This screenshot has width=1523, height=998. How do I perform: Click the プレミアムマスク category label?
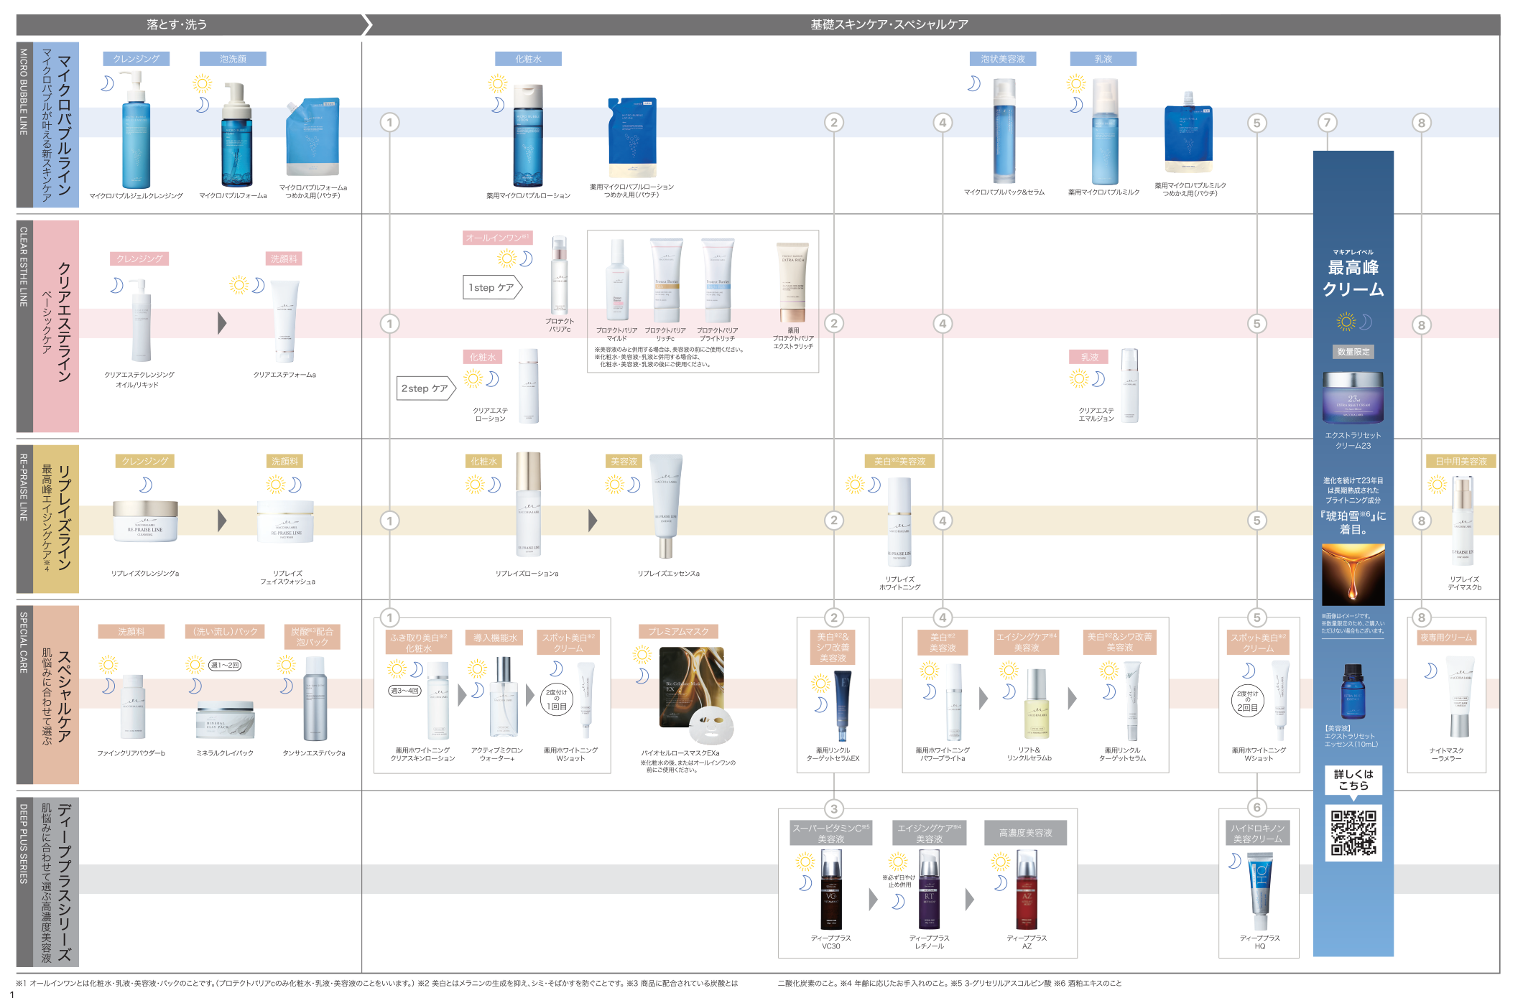click(678, 632)
